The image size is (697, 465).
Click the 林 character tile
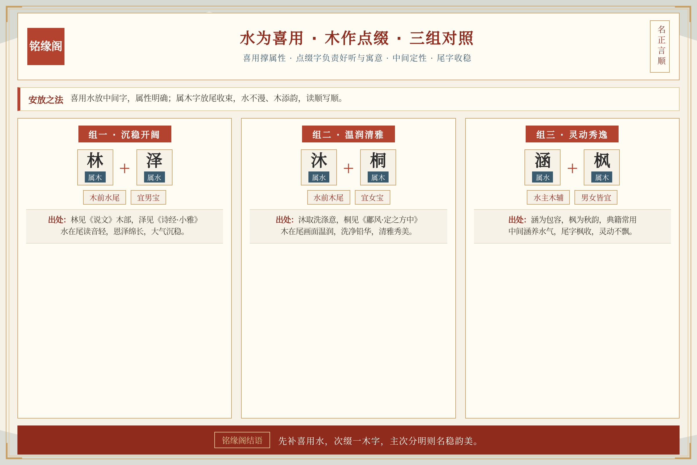point(95,167)
